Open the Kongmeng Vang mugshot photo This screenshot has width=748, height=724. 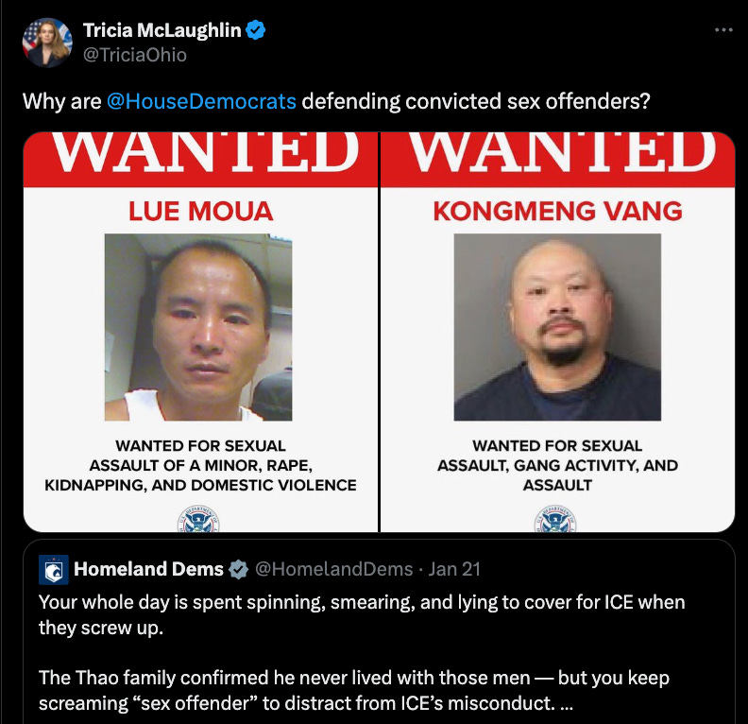coord(557,327)
